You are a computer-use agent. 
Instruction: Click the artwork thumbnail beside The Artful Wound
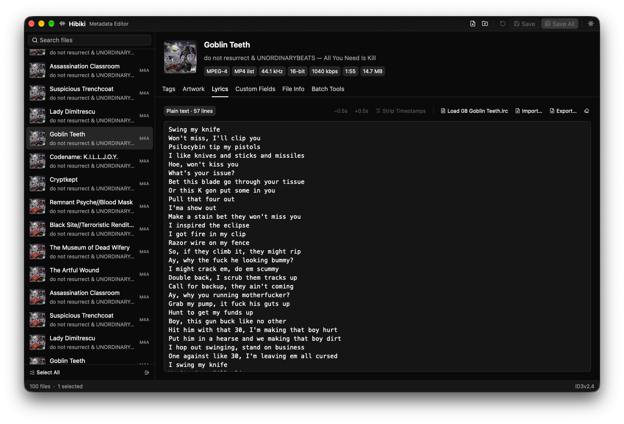pyautogui.click(x=37, y=274)
